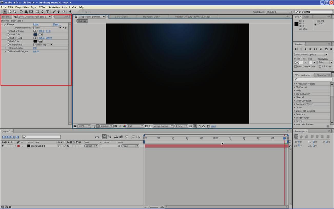Toggle the transparency grid icon

pos(151,126)
